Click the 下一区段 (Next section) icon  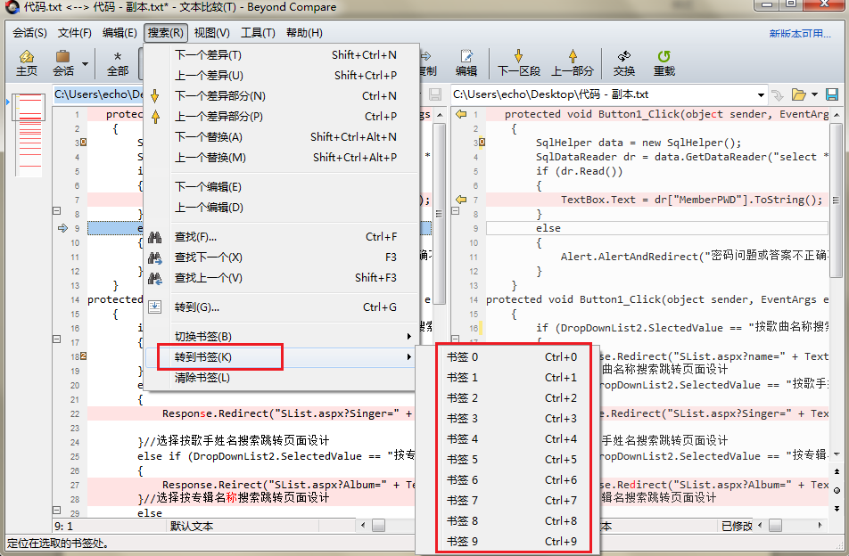(x=520, y=62)
